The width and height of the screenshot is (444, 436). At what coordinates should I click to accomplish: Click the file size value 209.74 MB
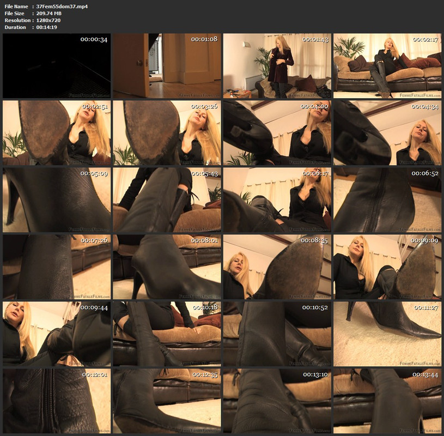click(x=49, y=13)
